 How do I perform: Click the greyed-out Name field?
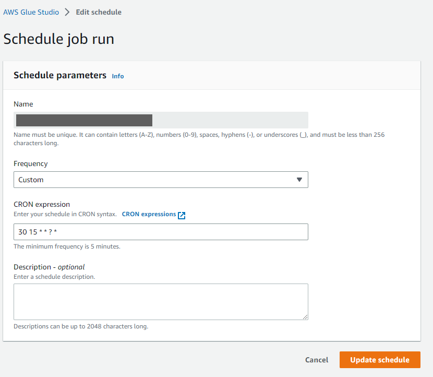[x=161, y=120]
